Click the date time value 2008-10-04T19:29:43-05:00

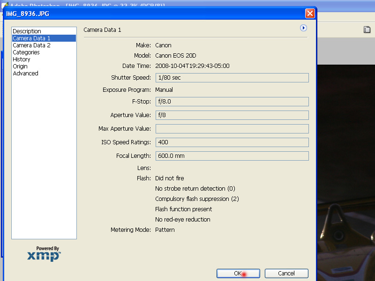point(192,66)
